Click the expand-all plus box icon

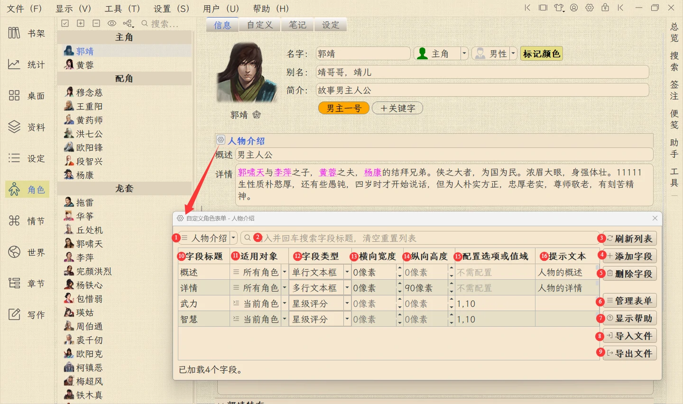[81, 23]
